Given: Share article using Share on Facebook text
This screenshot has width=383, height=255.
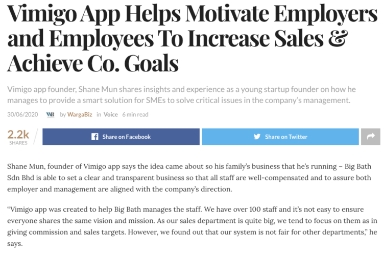Looking at the screenshot, I should 127,137.
